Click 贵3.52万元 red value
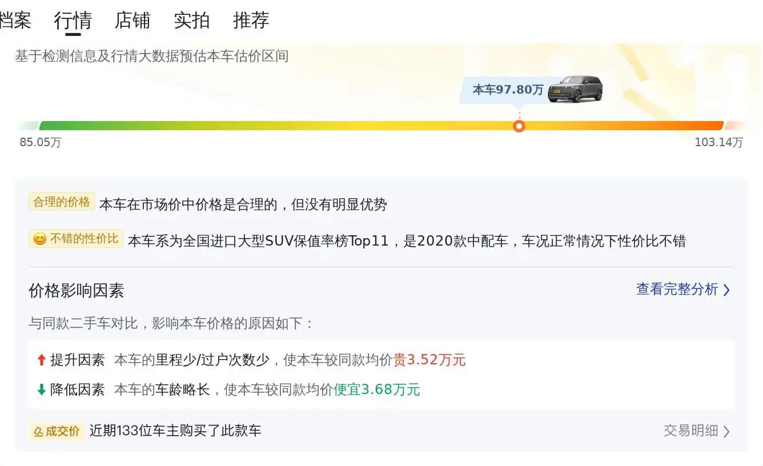This screenshot has height=466, width=763. [429, 360]
